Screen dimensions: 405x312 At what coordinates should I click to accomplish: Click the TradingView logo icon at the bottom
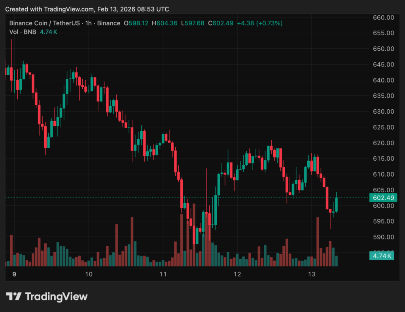point(13,297)
